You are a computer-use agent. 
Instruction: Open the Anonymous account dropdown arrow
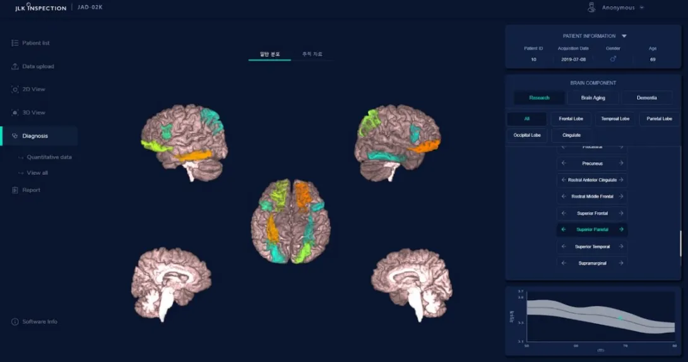pyautogui.click(x=642, y=8)
